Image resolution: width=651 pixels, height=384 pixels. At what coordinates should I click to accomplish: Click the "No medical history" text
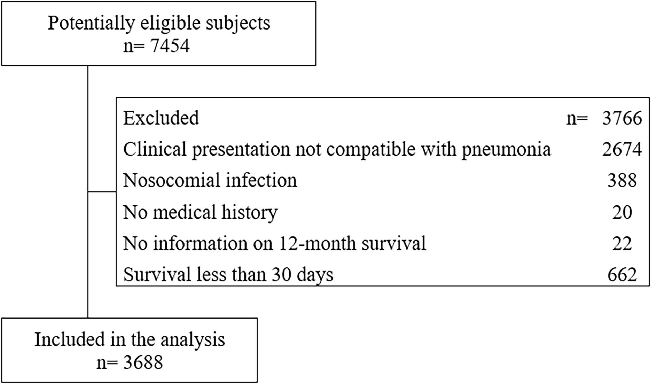200,212
